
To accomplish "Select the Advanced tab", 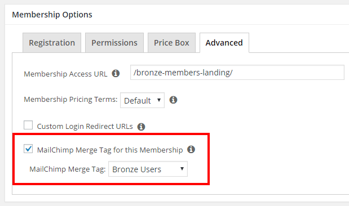I will coord(224,43).
